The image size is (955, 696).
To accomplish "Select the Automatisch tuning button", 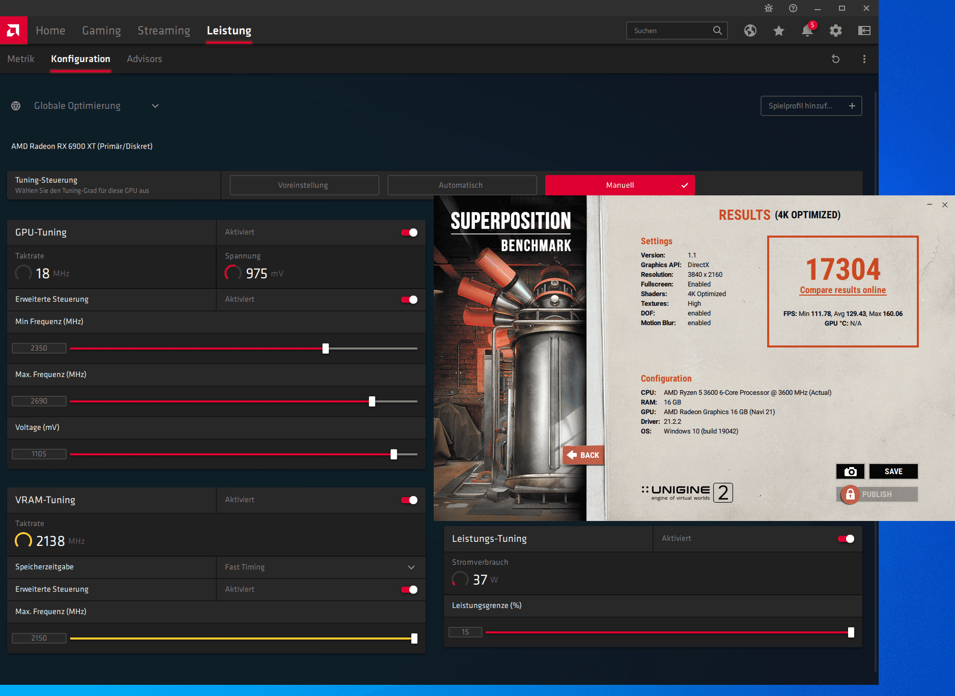I will pos(461,185).
